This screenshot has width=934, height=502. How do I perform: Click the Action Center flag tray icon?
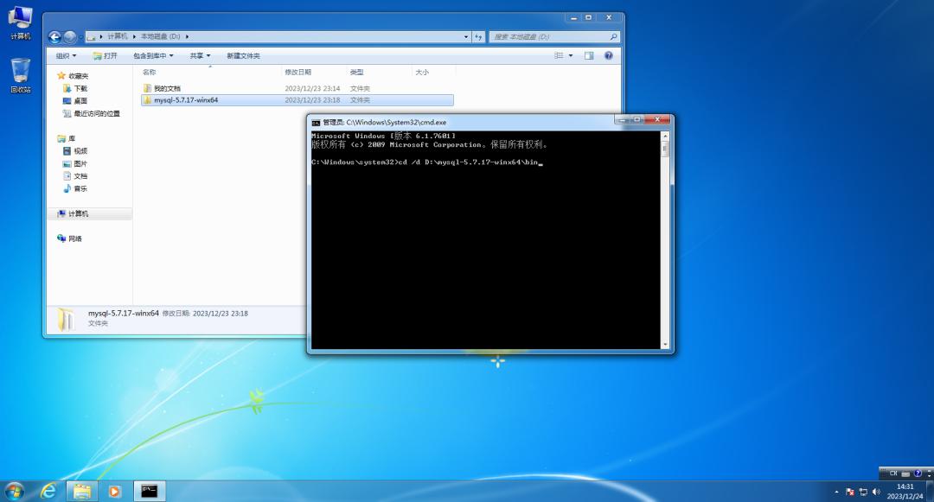coord(850,492)
